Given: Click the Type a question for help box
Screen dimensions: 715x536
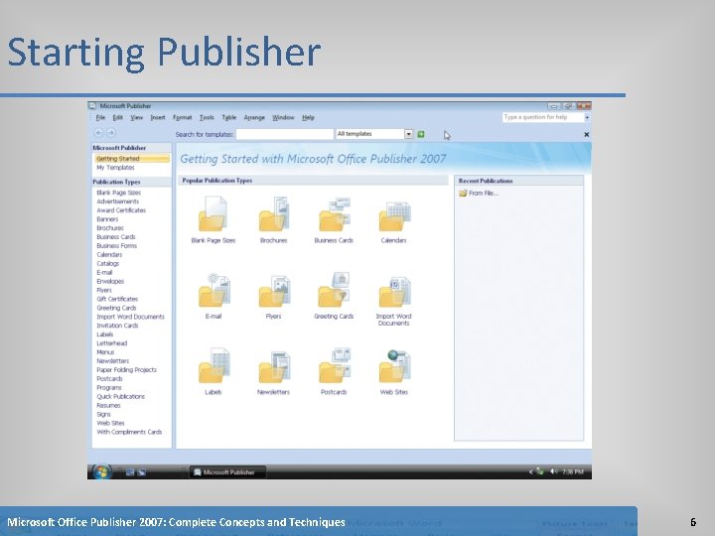Looking at the screenshot, I should tap(543, 117).
